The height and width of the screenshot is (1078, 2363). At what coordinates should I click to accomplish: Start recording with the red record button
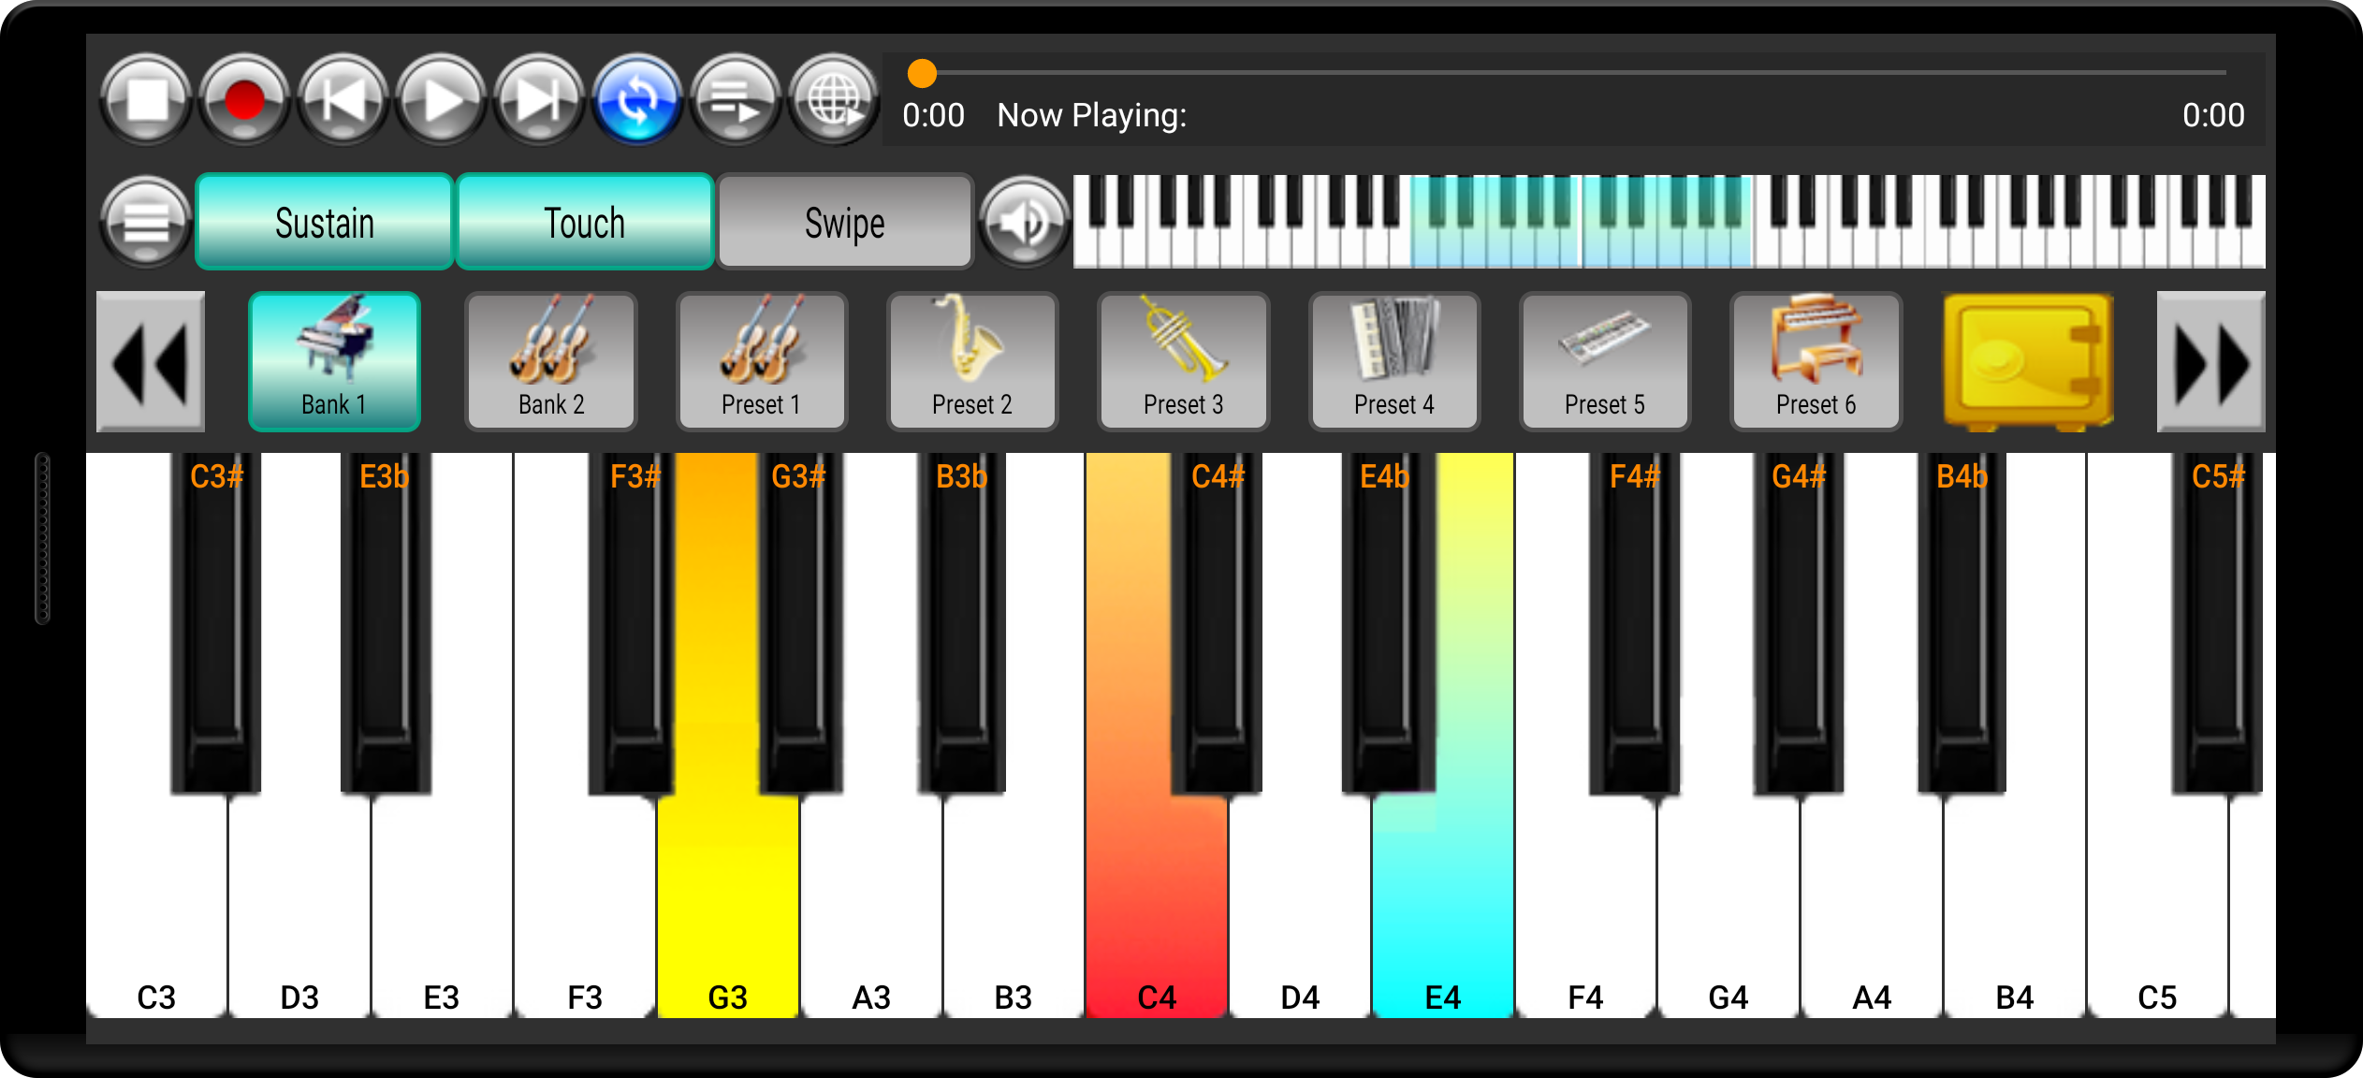tap(244, 99)
